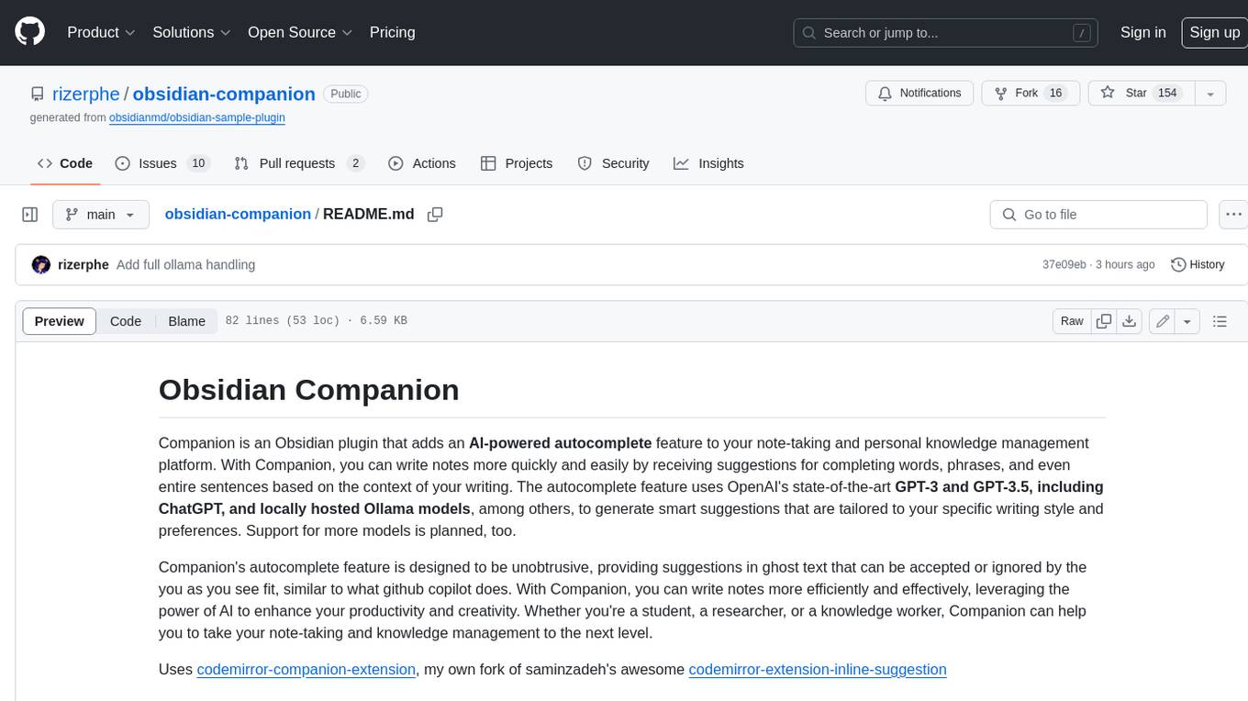Open the main branch selector
The image size is (1248, 701).
100,215
